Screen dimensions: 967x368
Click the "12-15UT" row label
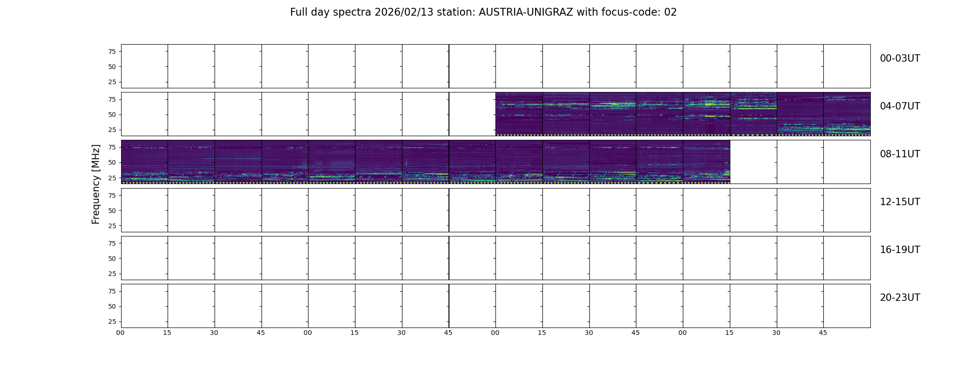coord(900,202)
